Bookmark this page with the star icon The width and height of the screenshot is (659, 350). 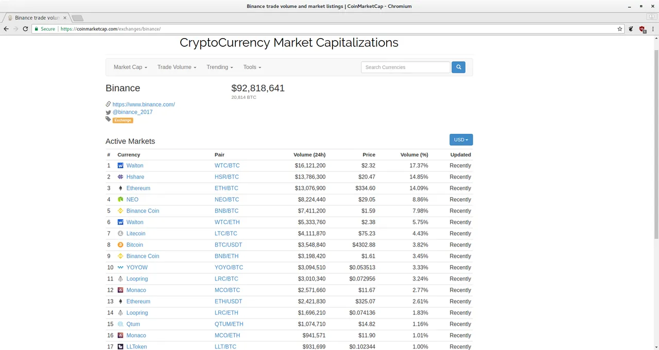(620, 29)
